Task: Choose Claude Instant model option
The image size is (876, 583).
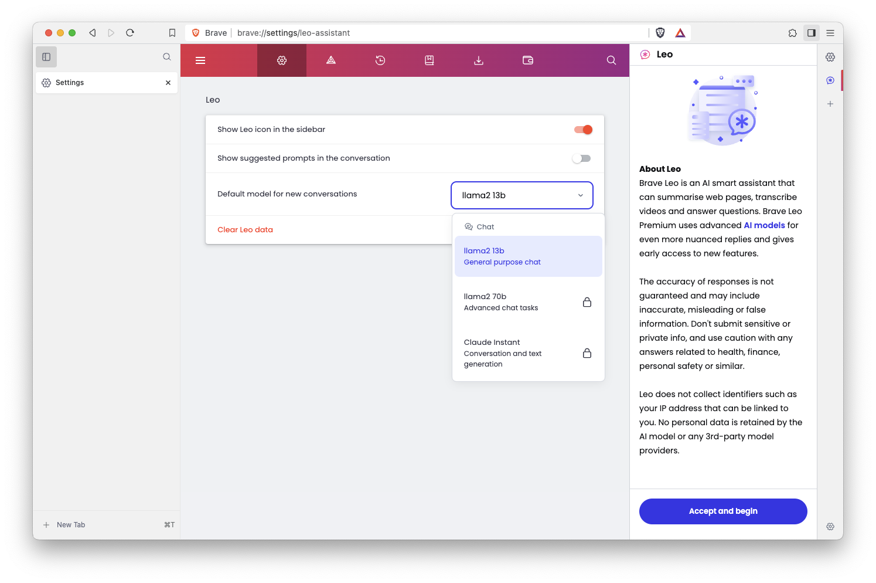Action: tap(529, 353)
